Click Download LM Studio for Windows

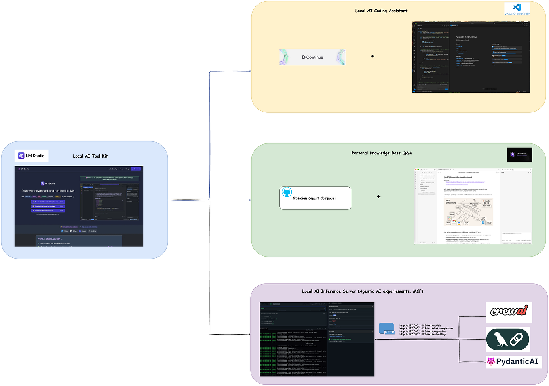[48, 206]
